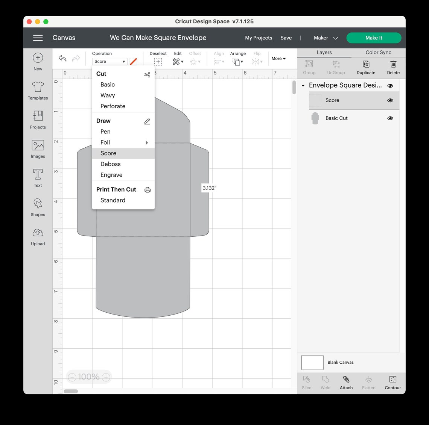
Task: Open My Projects
Action: (259, 38)
